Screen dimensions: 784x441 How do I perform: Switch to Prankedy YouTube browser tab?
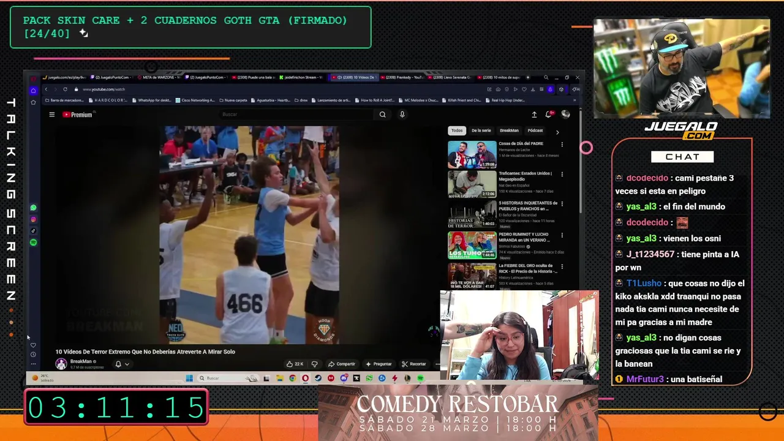click(403, 78)
